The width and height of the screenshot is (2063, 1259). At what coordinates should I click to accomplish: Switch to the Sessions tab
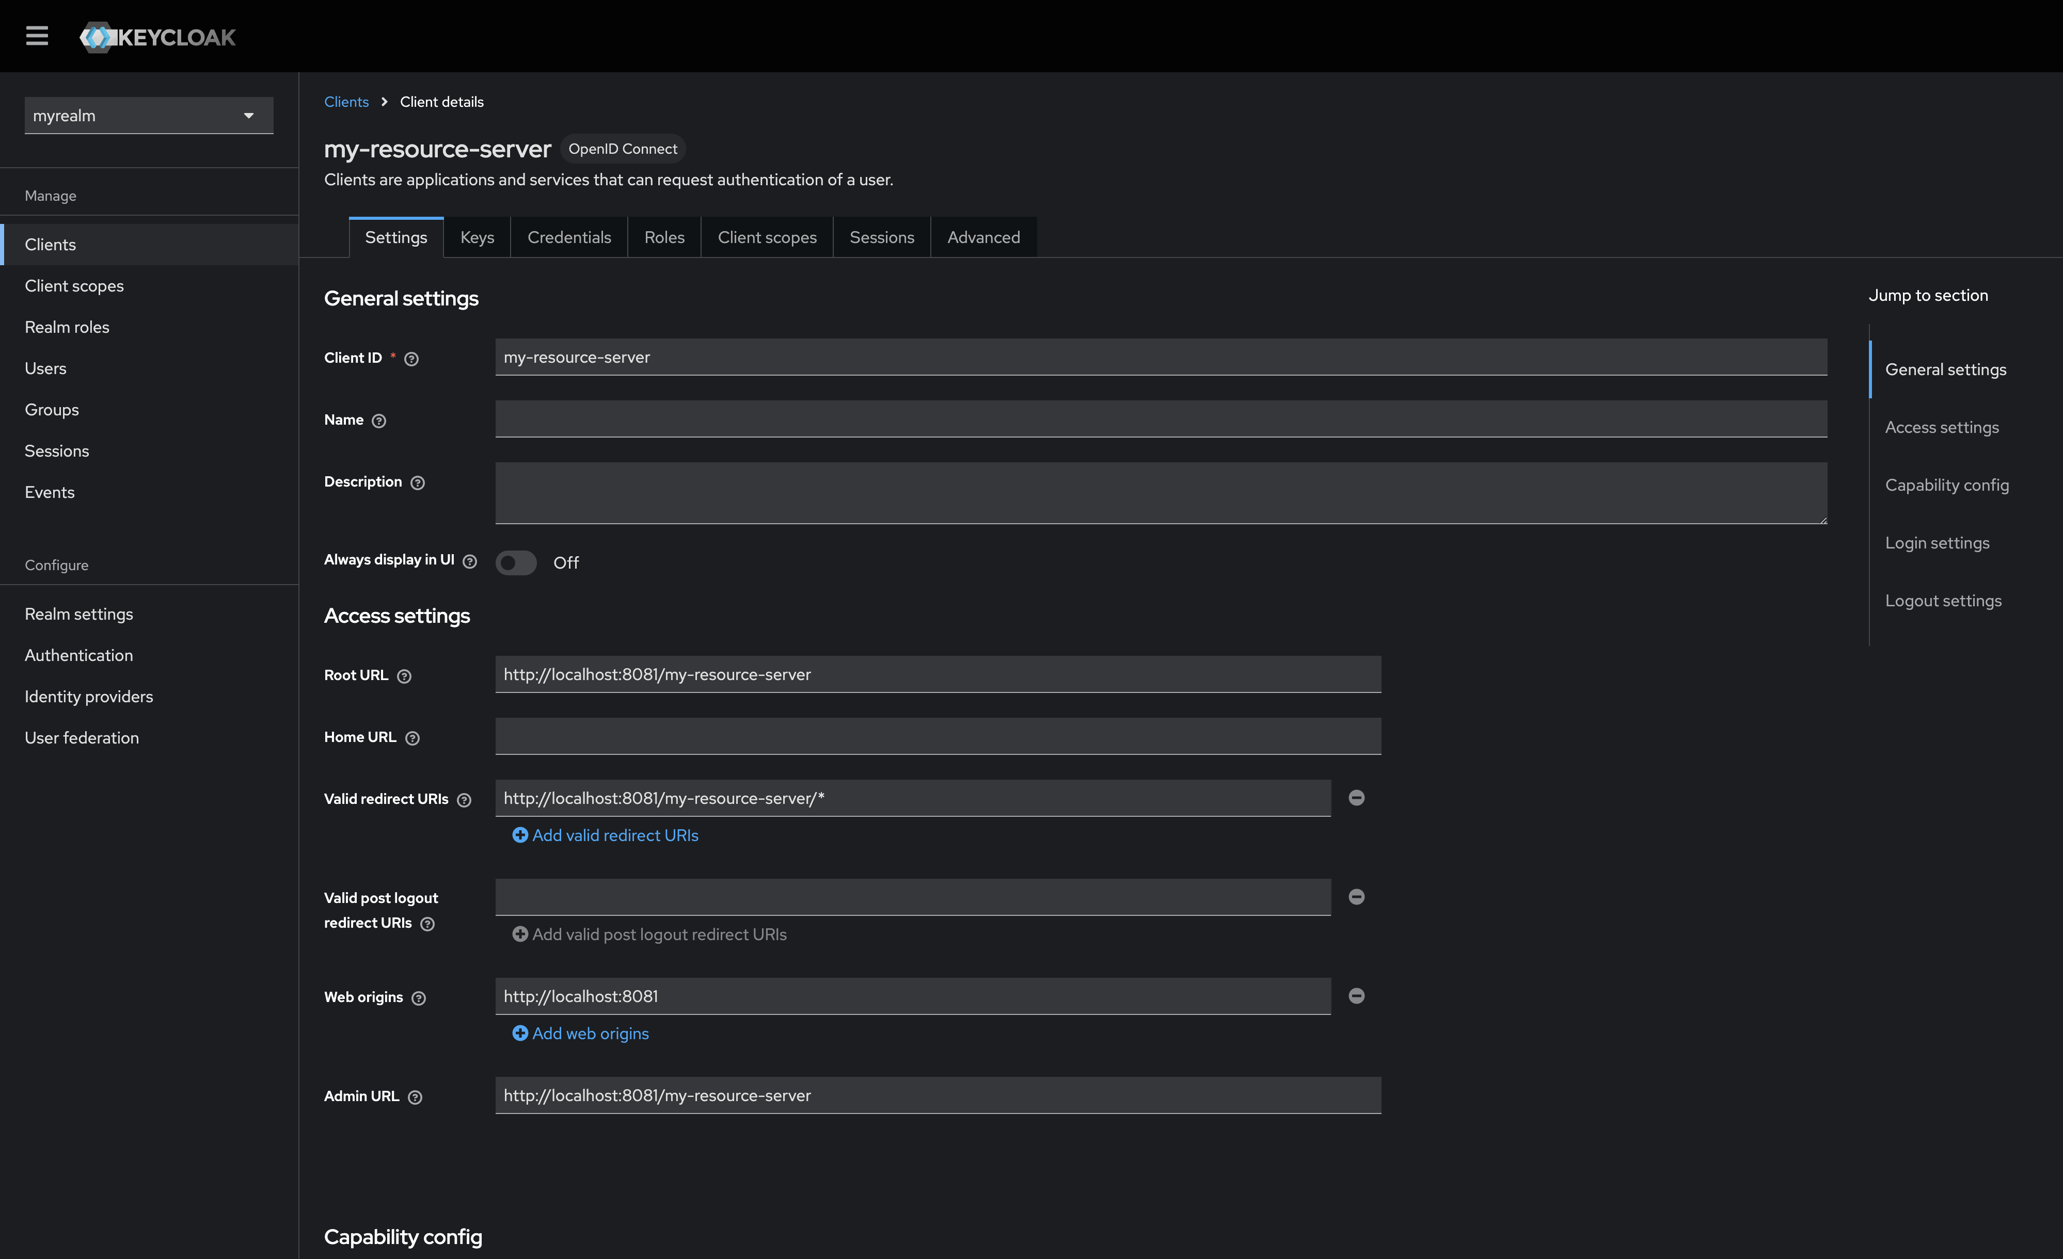882,237
